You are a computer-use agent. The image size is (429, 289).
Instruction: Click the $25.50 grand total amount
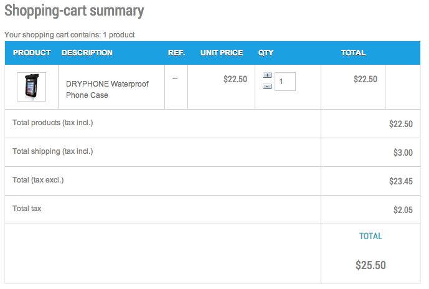pyautogui.click(x=370, y=265)
